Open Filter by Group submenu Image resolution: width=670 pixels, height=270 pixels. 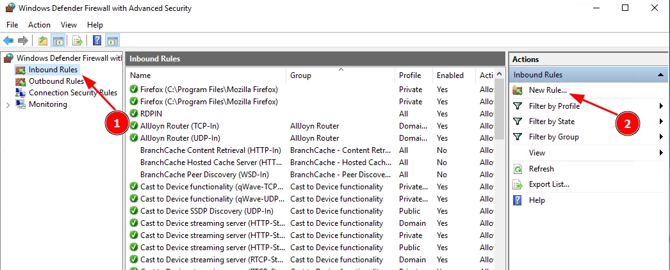click(x=553, y=137)
